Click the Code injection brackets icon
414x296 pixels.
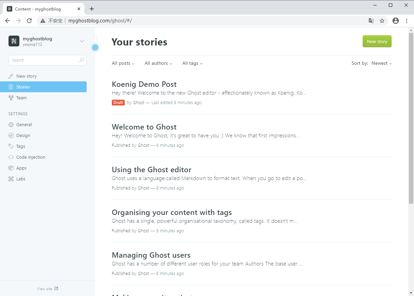point(11,157)
